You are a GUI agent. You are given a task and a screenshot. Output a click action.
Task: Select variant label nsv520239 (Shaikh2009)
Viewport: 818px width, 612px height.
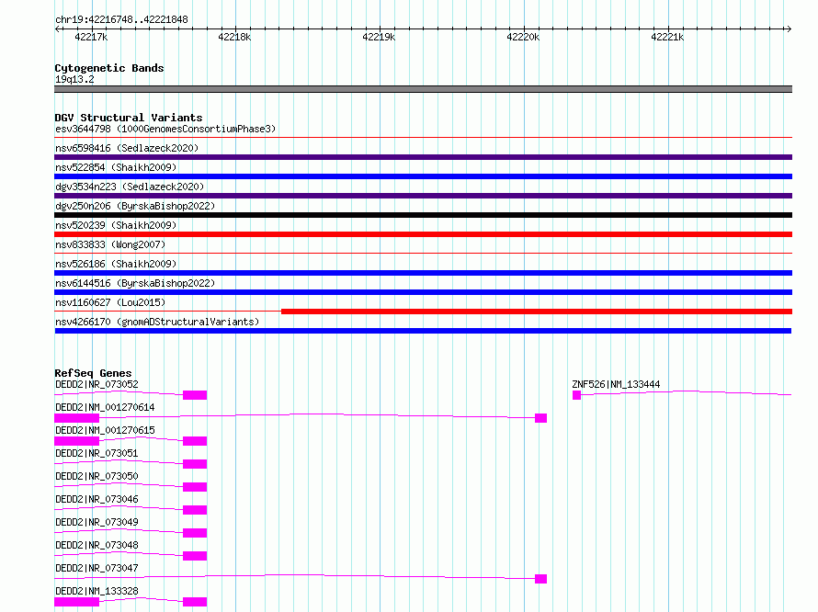tap(116, 225)
